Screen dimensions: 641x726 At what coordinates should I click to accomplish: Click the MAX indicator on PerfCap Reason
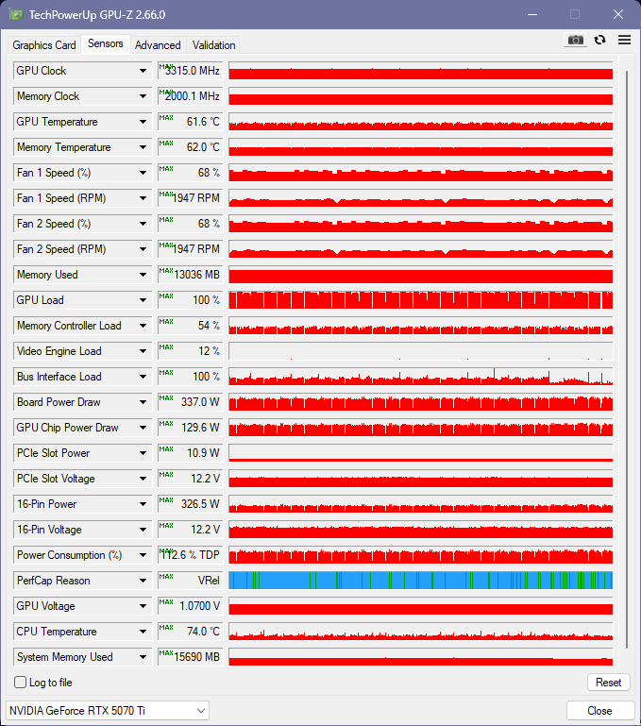(x=166, y=577)
